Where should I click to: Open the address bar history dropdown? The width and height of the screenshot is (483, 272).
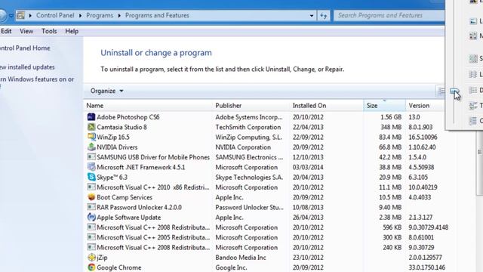312,15
